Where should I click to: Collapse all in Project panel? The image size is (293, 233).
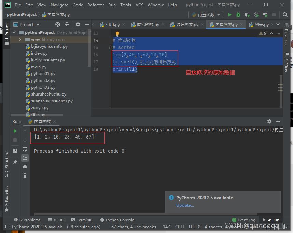tap(67, 24)
